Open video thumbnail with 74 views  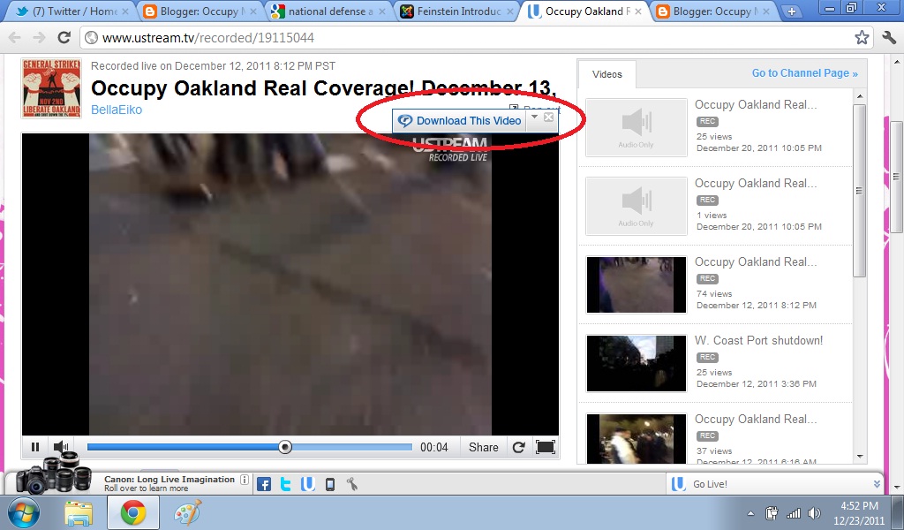637,285
